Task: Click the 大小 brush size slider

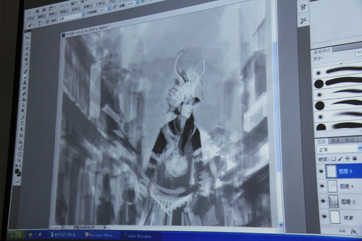Action: tap(341, 61)
